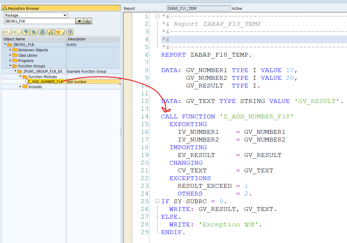Select the Function Groups tree item
347x243 pixels.
(32, 66)
